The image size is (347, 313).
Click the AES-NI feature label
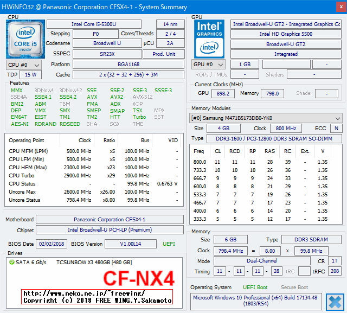[x=20, y=124]
